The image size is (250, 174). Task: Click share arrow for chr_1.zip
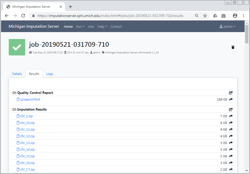coord(231,116)
